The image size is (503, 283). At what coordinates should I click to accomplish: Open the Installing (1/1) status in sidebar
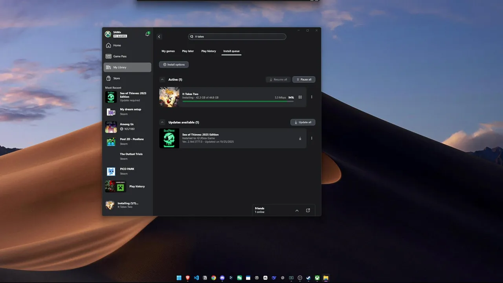tap(127, 205)
